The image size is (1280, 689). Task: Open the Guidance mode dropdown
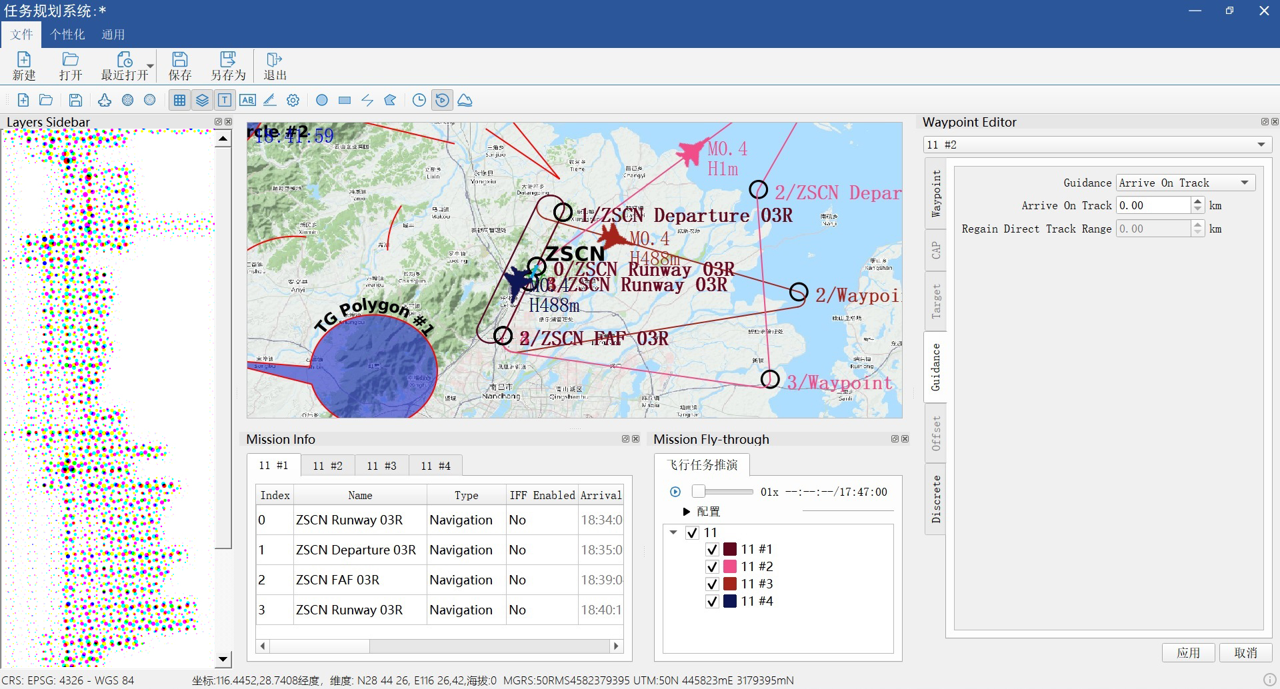(1185, 183)
